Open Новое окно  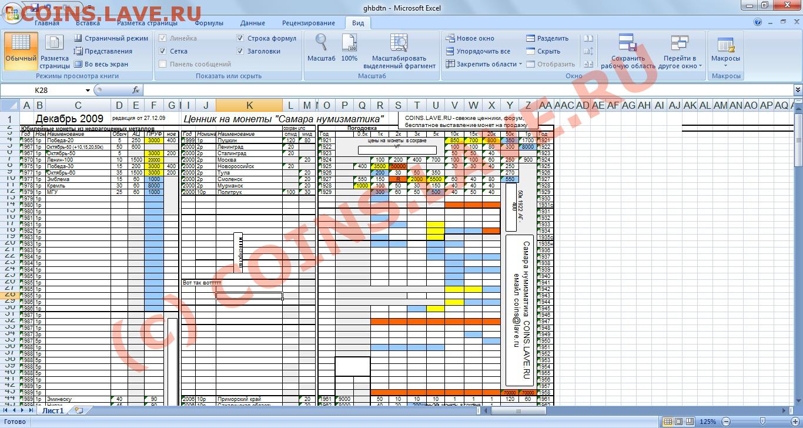click(x=470, y=38)
